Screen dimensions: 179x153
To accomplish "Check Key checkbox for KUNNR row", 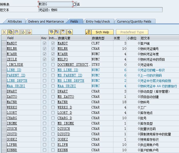I will [44, 150].
